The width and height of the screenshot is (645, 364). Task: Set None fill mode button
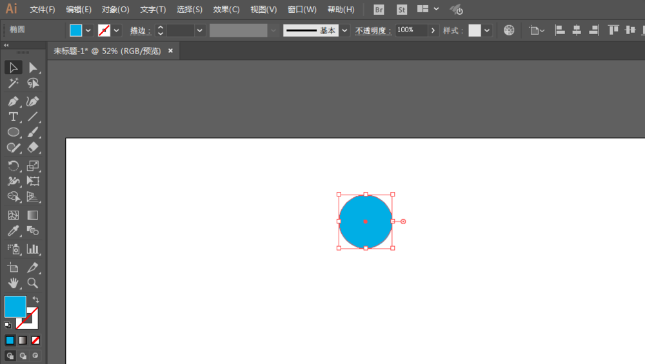(35, 340)
